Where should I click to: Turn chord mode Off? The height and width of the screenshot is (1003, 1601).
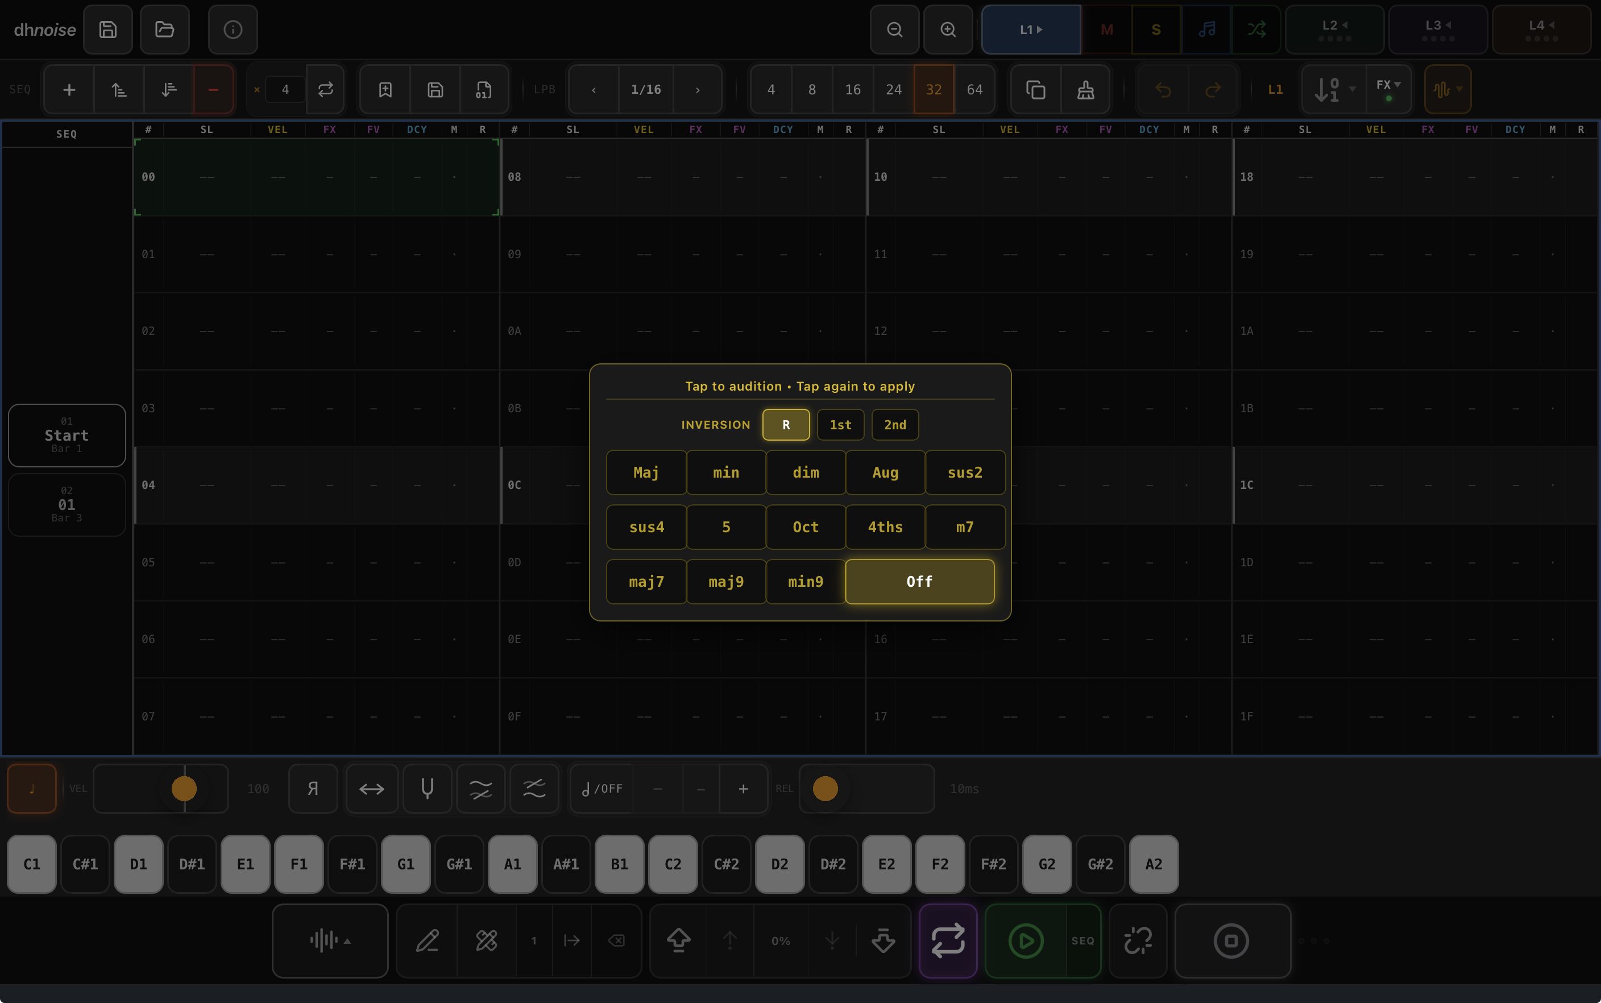tap(919, 582)
